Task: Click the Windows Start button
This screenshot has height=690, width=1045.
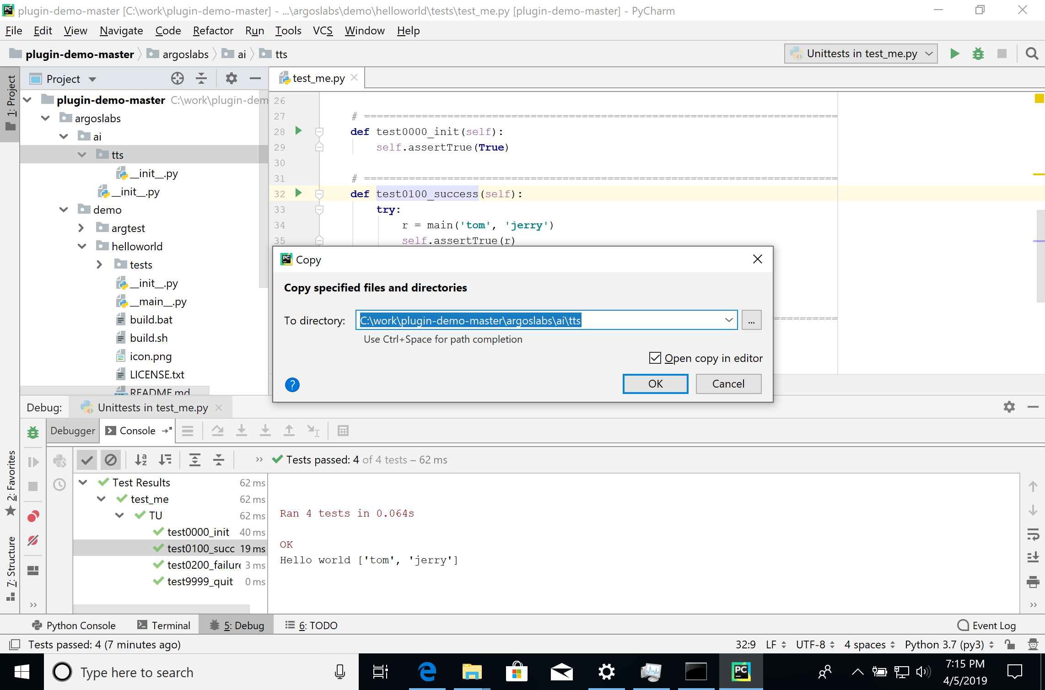Action: click(x=22, y=672)
